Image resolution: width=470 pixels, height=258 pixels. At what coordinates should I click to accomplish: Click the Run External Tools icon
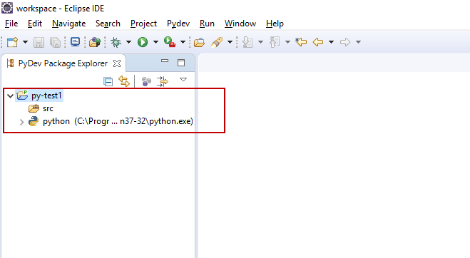coord(170,42)
